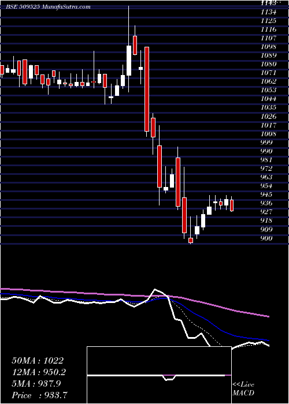The image size is (289, 404).
Task: Click the 1134 price axis label
Action: tap(268, 12)
